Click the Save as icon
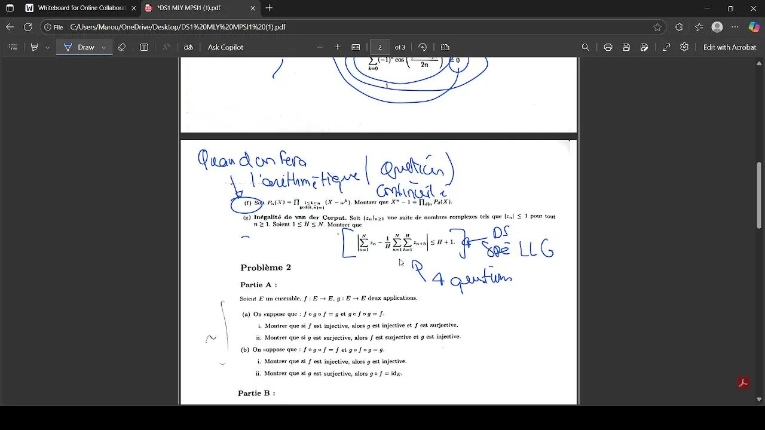765x430 pixels. point(644,47)
